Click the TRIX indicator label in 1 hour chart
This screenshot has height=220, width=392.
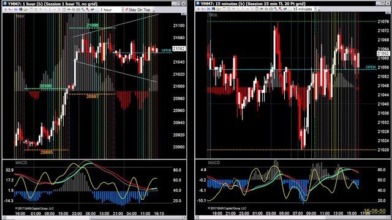(x=20, y=16)
